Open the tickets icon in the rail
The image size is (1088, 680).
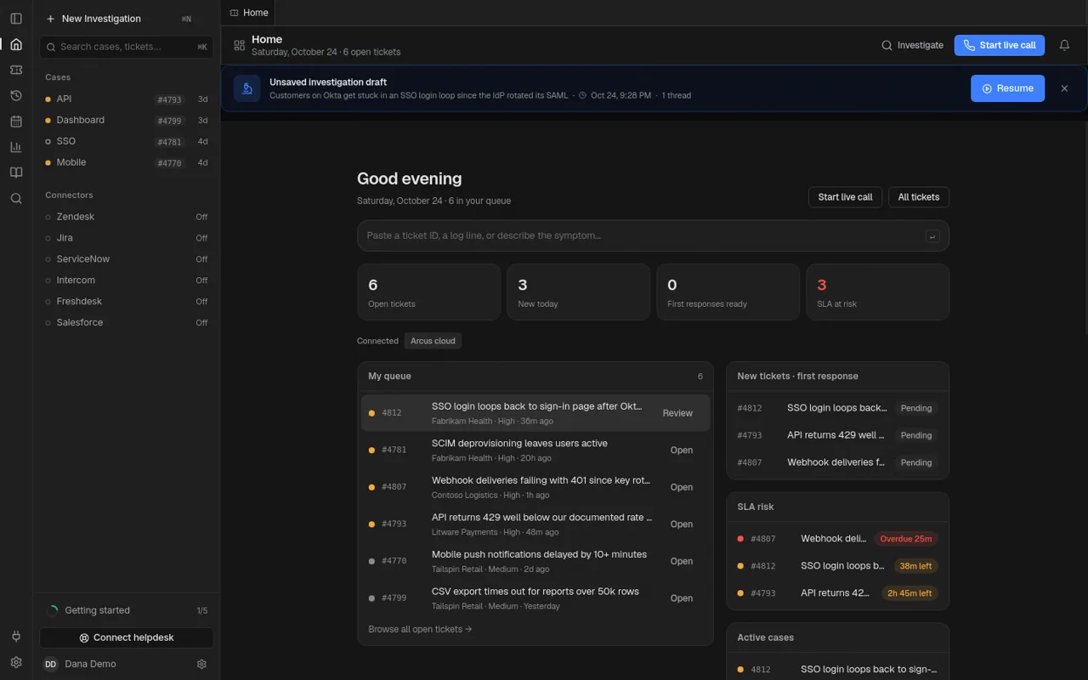point(16,70)
